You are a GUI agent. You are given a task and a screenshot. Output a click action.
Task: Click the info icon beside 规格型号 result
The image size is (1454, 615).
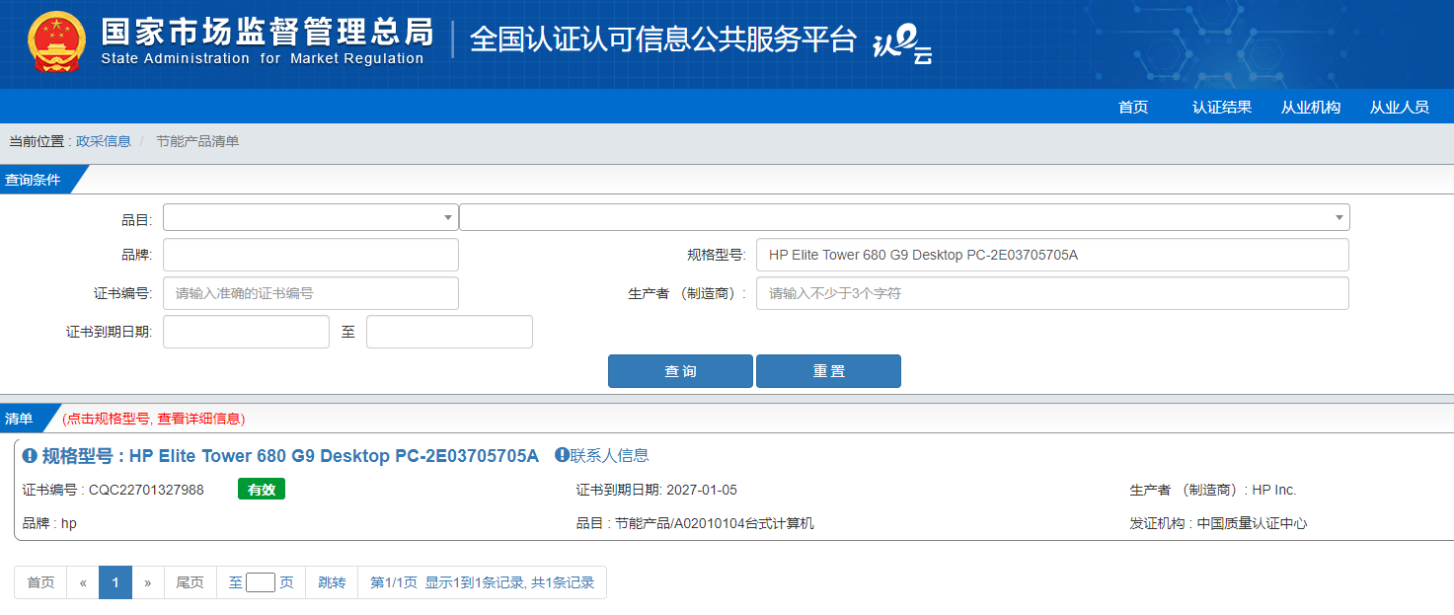coord(30,456)
